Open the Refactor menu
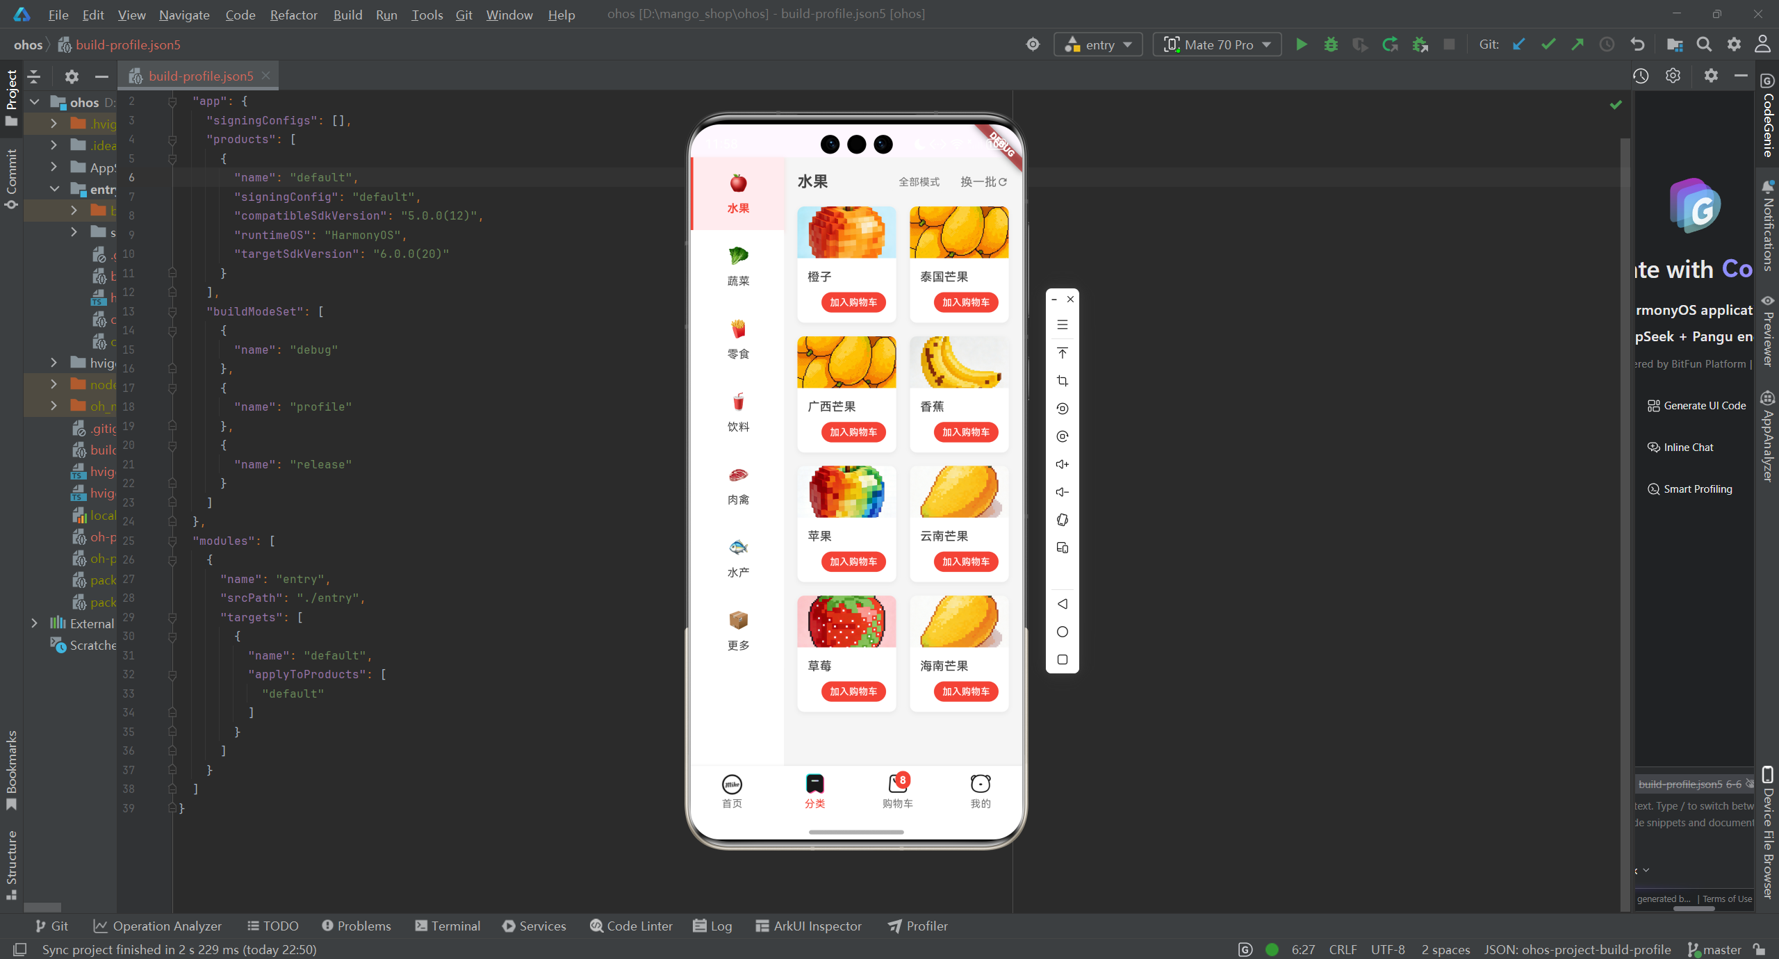Viewport: 1779px width, 959px height. 293,15
